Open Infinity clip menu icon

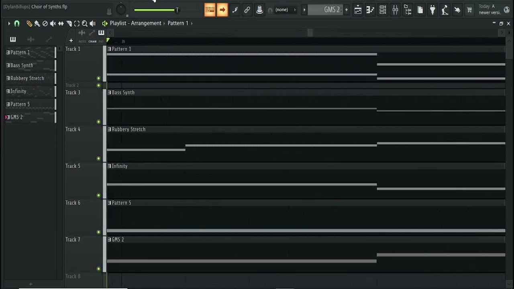(x=109, y=166)
